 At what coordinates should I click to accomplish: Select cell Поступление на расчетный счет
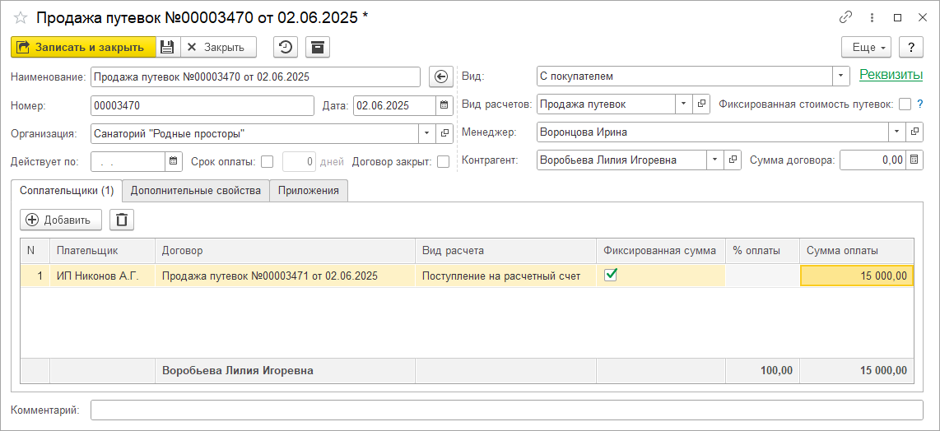pos(506,276)
